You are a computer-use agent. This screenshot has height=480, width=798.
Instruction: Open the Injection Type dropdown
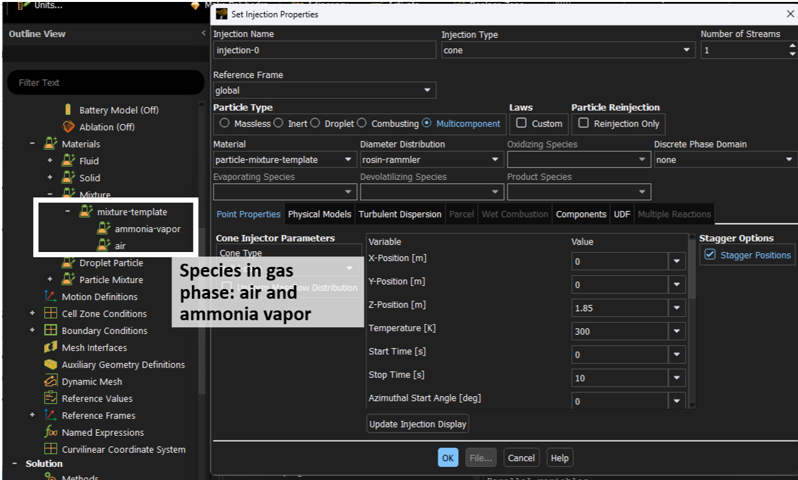pos(567,50)
